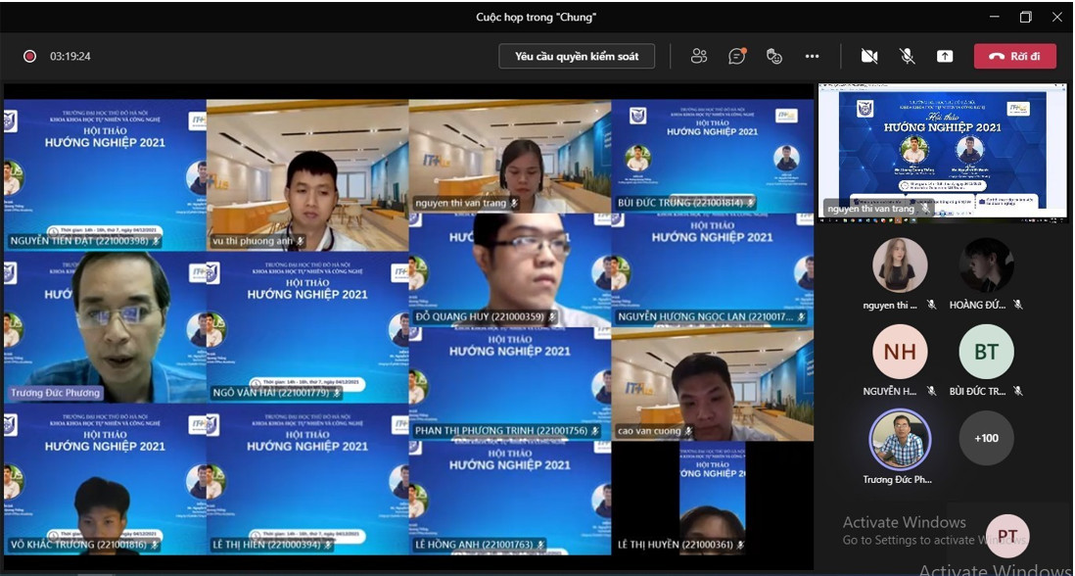This screenshot has height=576, width=1075.
Task: Toggle the camera on
Action: click(868, 57)
